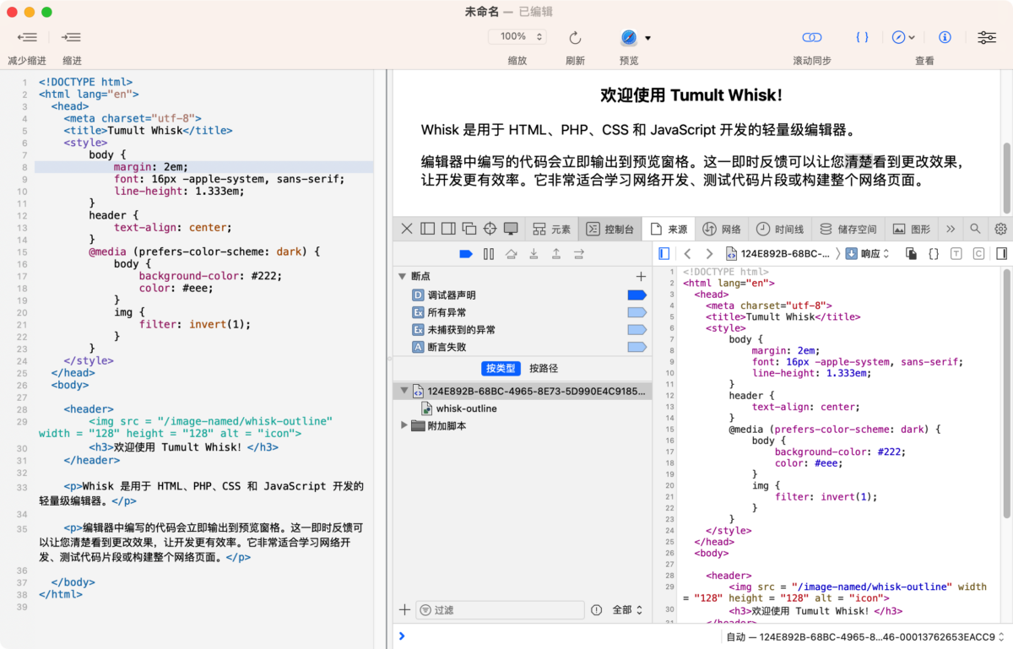
Task: Click the info circle toolbar icon
Action: [945, 37]
